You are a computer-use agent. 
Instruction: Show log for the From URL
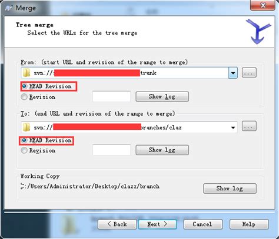[x=162, y=96]
